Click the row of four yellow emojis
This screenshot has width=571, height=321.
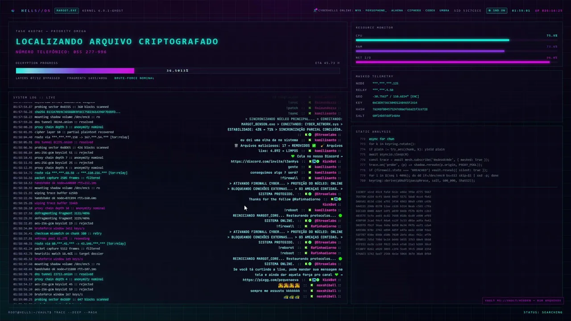289,285
